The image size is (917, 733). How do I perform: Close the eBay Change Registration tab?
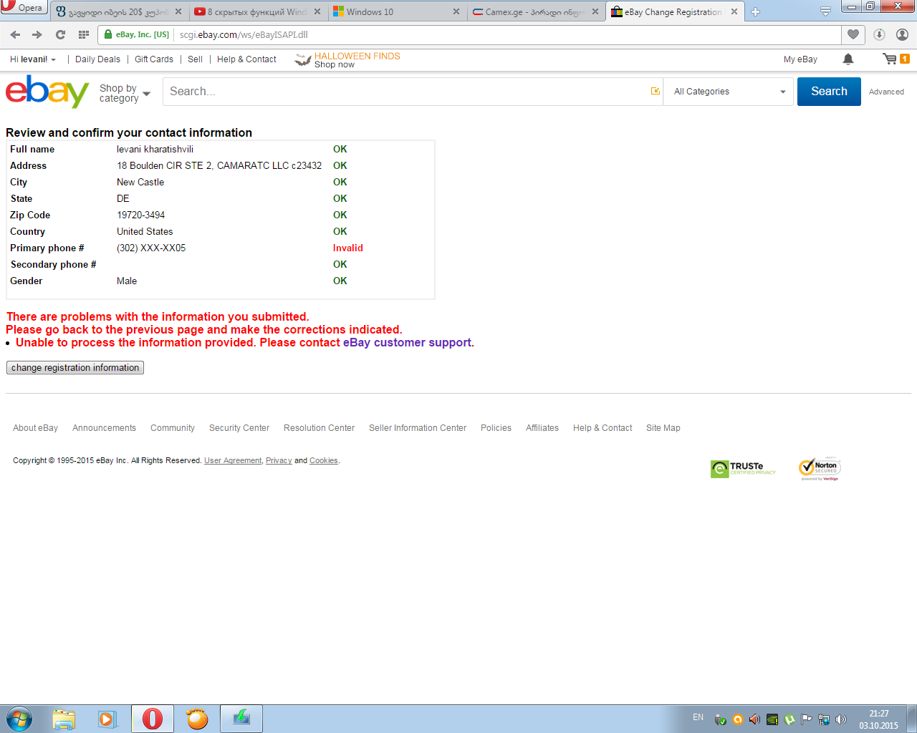[734, 11]
